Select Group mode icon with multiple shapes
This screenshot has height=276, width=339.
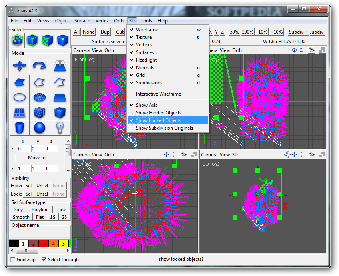[17, 40]
